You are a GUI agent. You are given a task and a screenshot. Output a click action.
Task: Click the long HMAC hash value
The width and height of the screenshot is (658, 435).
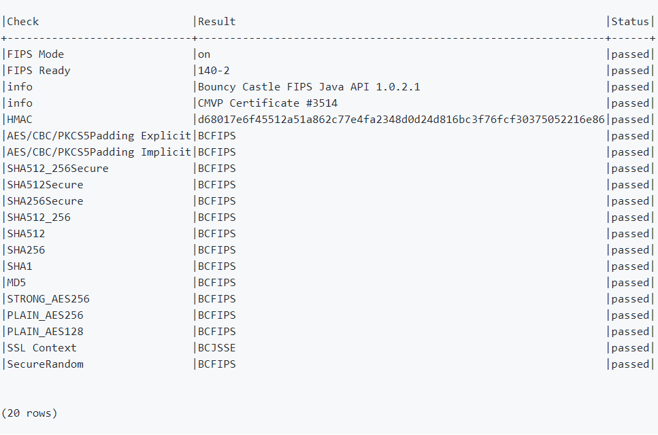pyautogui.click(x=401, y=120)
